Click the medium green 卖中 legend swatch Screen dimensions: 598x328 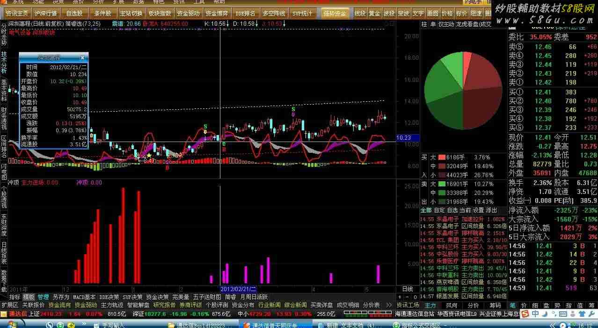441,193
